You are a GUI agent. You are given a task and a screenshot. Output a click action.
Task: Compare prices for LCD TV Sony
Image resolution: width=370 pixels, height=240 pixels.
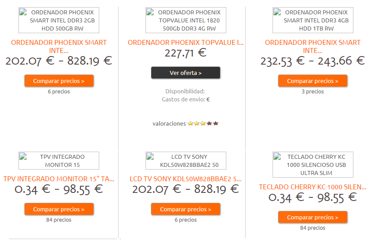click(186, 209)
